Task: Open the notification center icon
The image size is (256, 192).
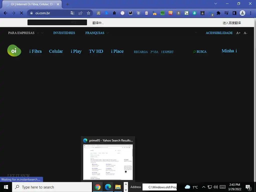Action: [248, 187]
